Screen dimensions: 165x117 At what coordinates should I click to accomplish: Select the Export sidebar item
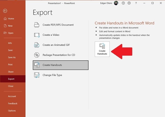(13, 79)
